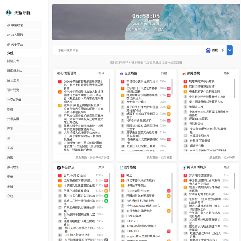
Task: Click the link icon beside 加入群聊
Action: point(8,35)
